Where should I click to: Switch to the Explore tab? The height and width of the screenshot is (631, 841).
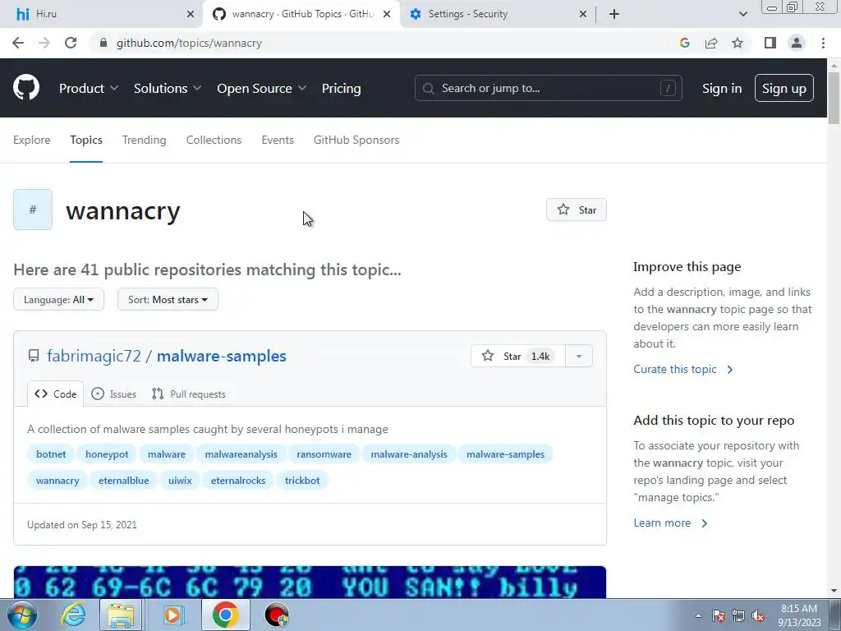[x=32, y=140]
